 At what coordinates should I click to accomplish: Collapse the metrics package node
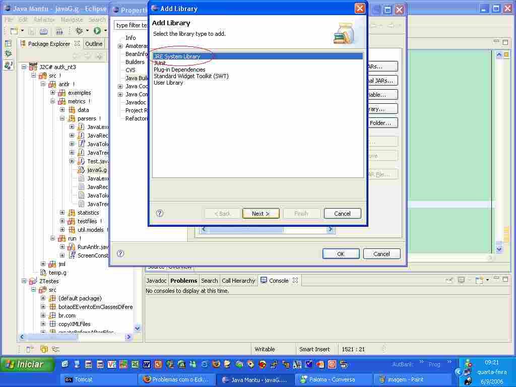coord(52,101)
